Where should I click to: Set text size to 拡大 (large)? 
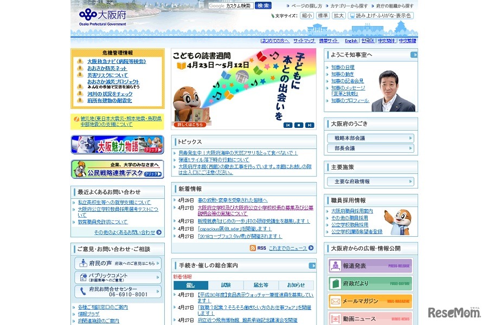point(339,16)
